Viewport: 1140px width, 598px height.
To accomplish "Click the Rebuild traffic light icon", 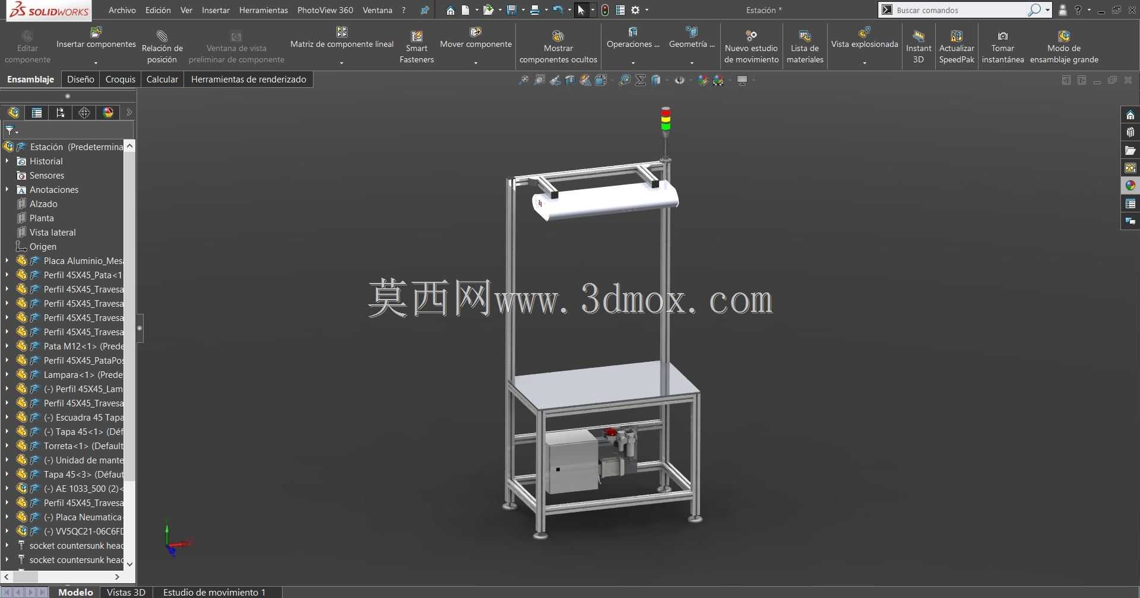I will click(x=605, y=10).
